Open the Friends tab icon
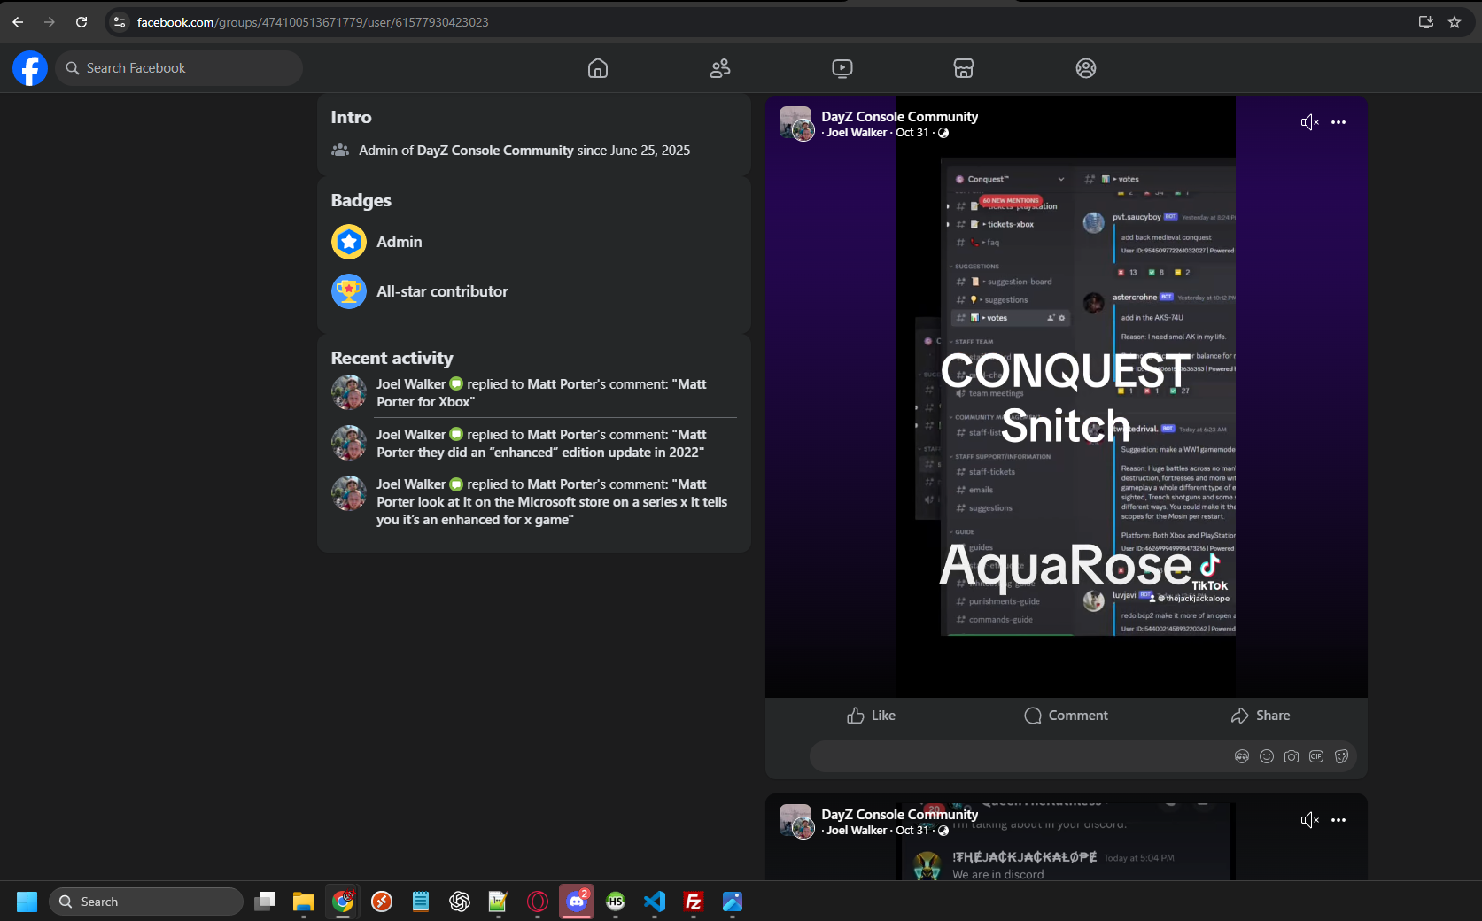This screenshot has width=1482, height=921. (720, 68)
